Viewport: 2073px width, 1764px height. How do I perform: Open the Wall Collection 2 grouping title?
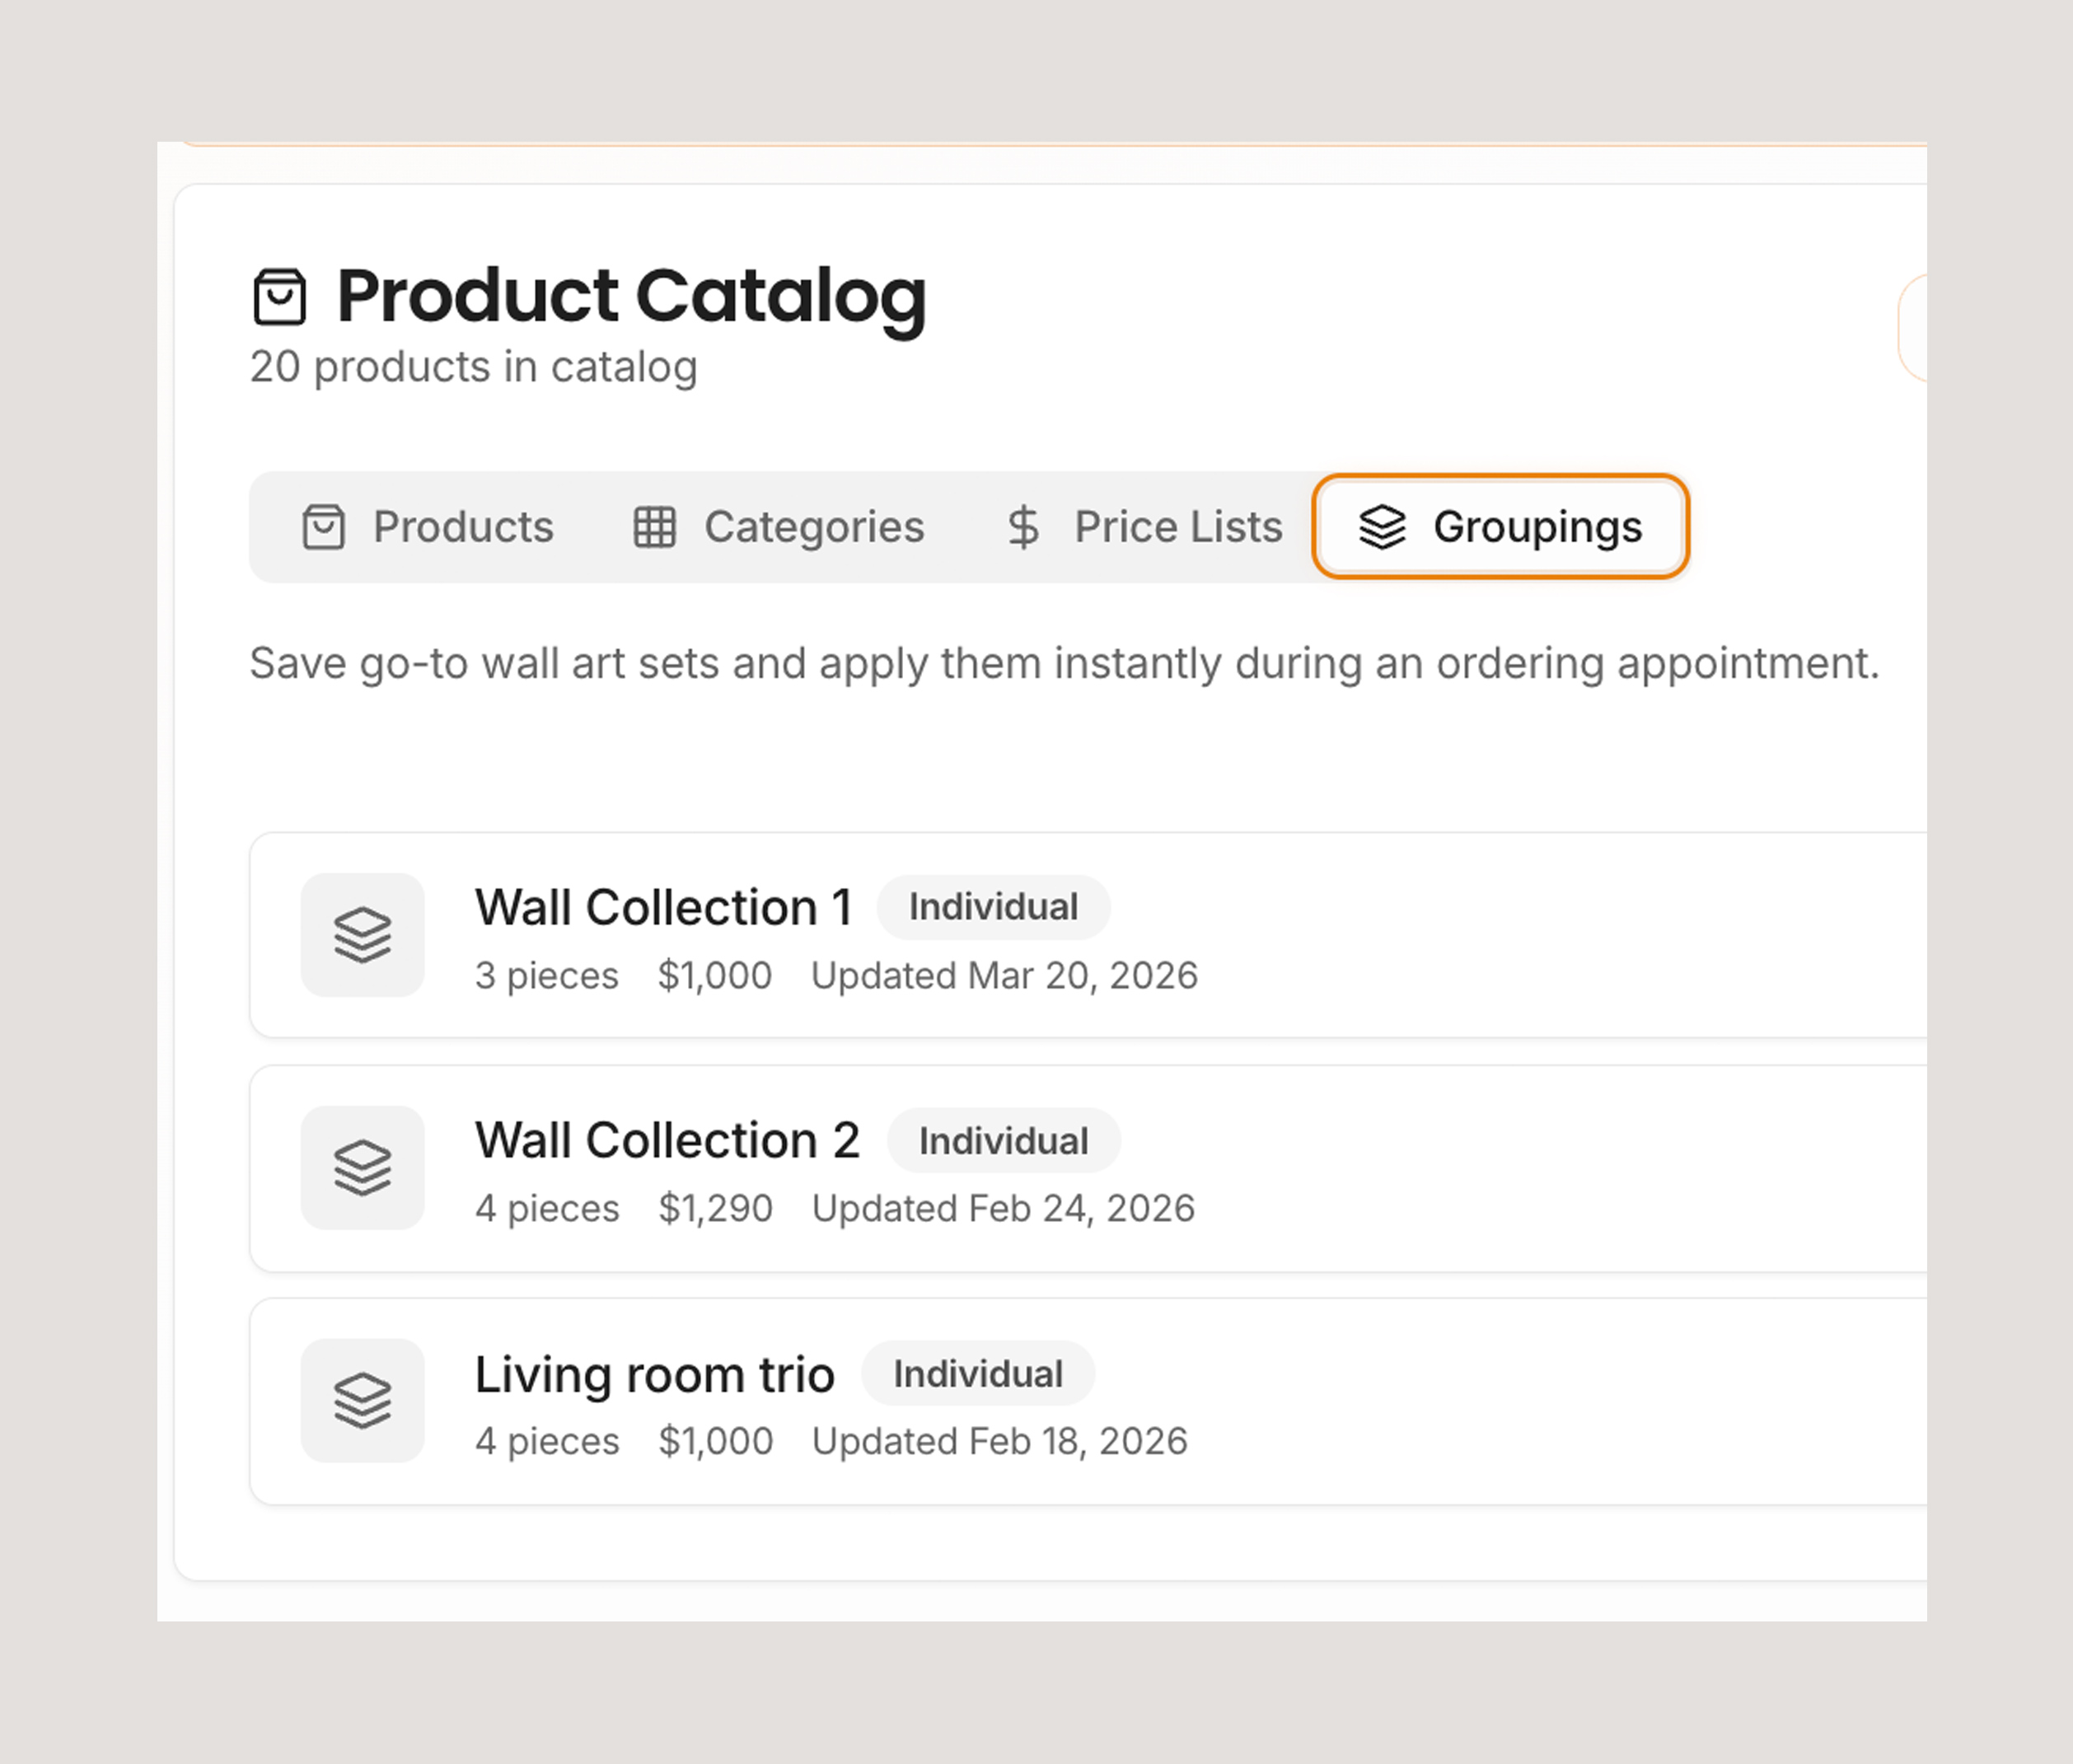667,1141
